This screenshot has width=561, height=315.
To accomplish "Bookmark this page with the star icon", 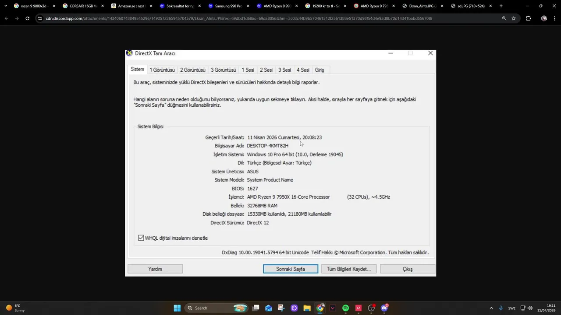I will click(x=514, y=18).
